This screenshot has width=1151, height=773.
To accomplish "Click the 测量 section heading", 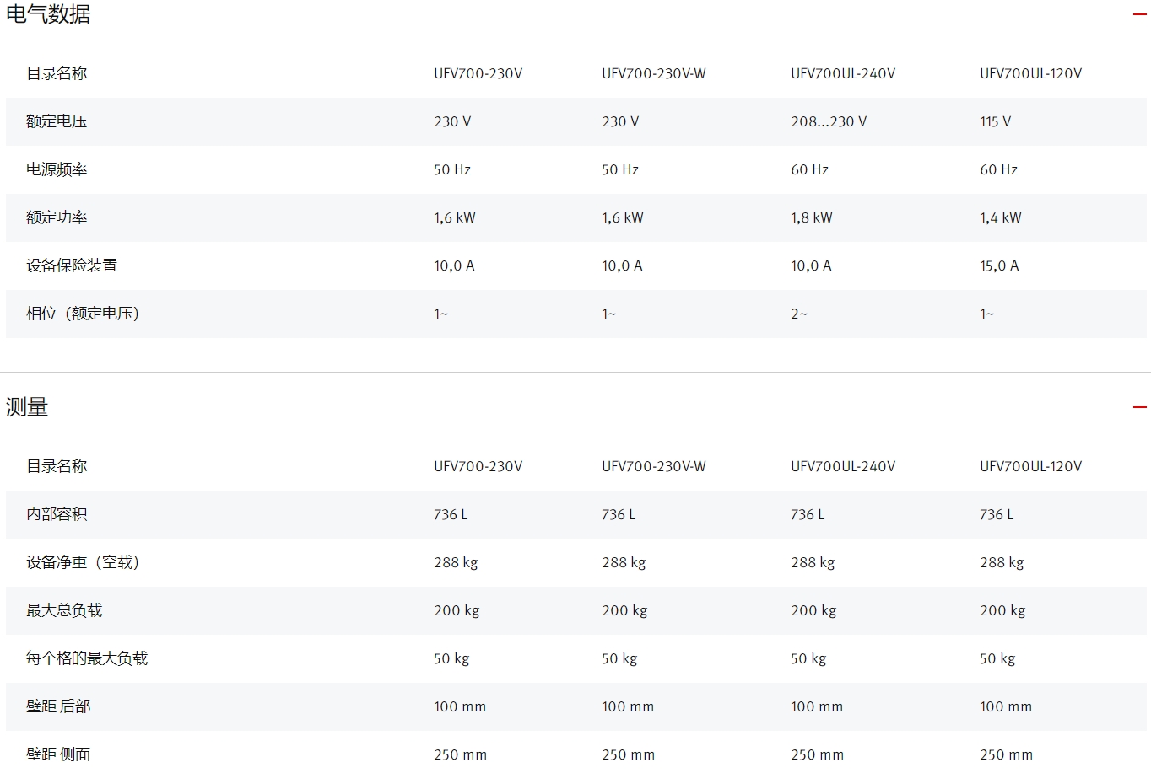I will [27, 407].
